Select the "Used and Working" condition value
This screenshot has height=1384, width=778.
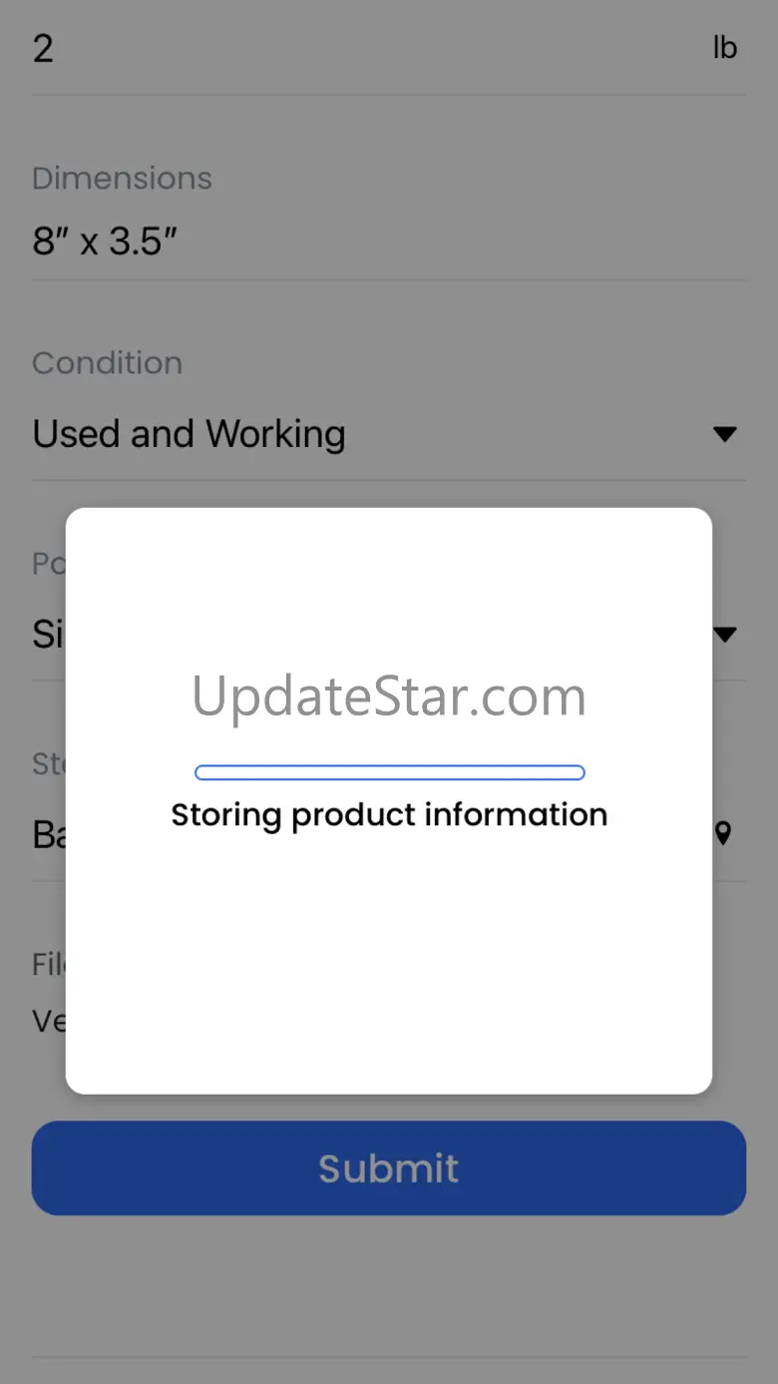tap(190, 434)
